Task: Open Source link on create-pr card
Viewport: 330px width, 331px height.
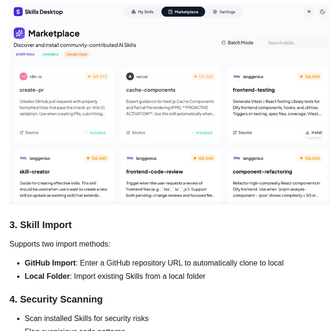Action: (29, 133)
